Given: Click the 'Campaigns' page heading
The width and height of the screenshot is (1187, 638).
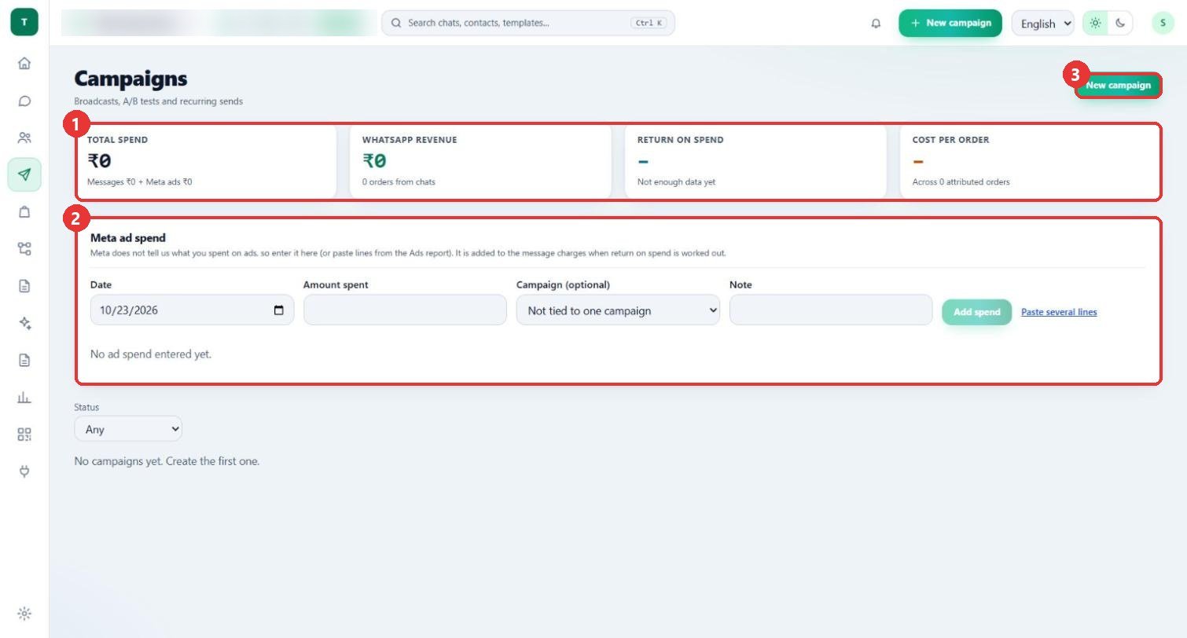Looking at the screenshot, I should 130,79.
